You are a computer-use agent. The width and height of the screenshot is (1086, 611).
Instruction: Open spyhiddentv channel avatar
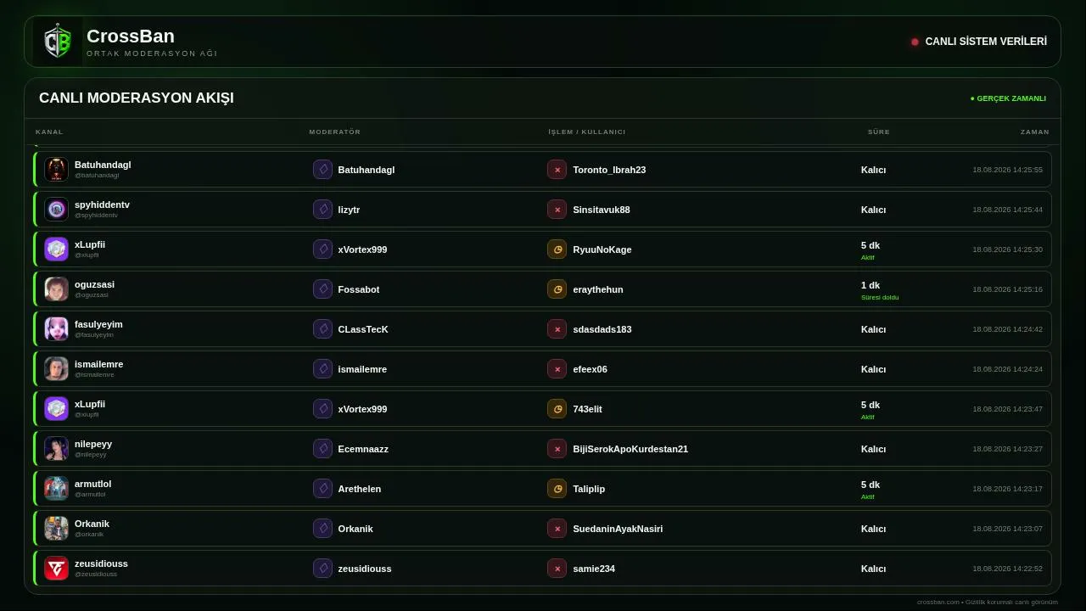(56, 210)
